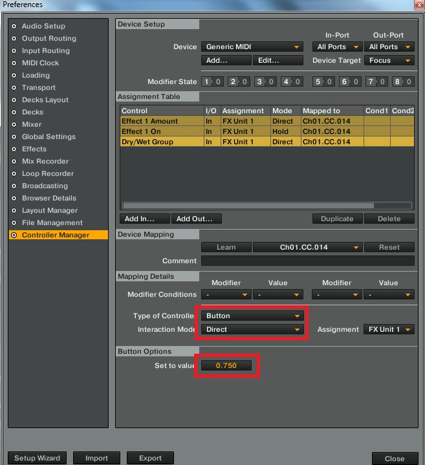Image resolution: width=425 pixels, height=465 pixels.
Task: Click the Add In... button
Action: coord(145,219)
